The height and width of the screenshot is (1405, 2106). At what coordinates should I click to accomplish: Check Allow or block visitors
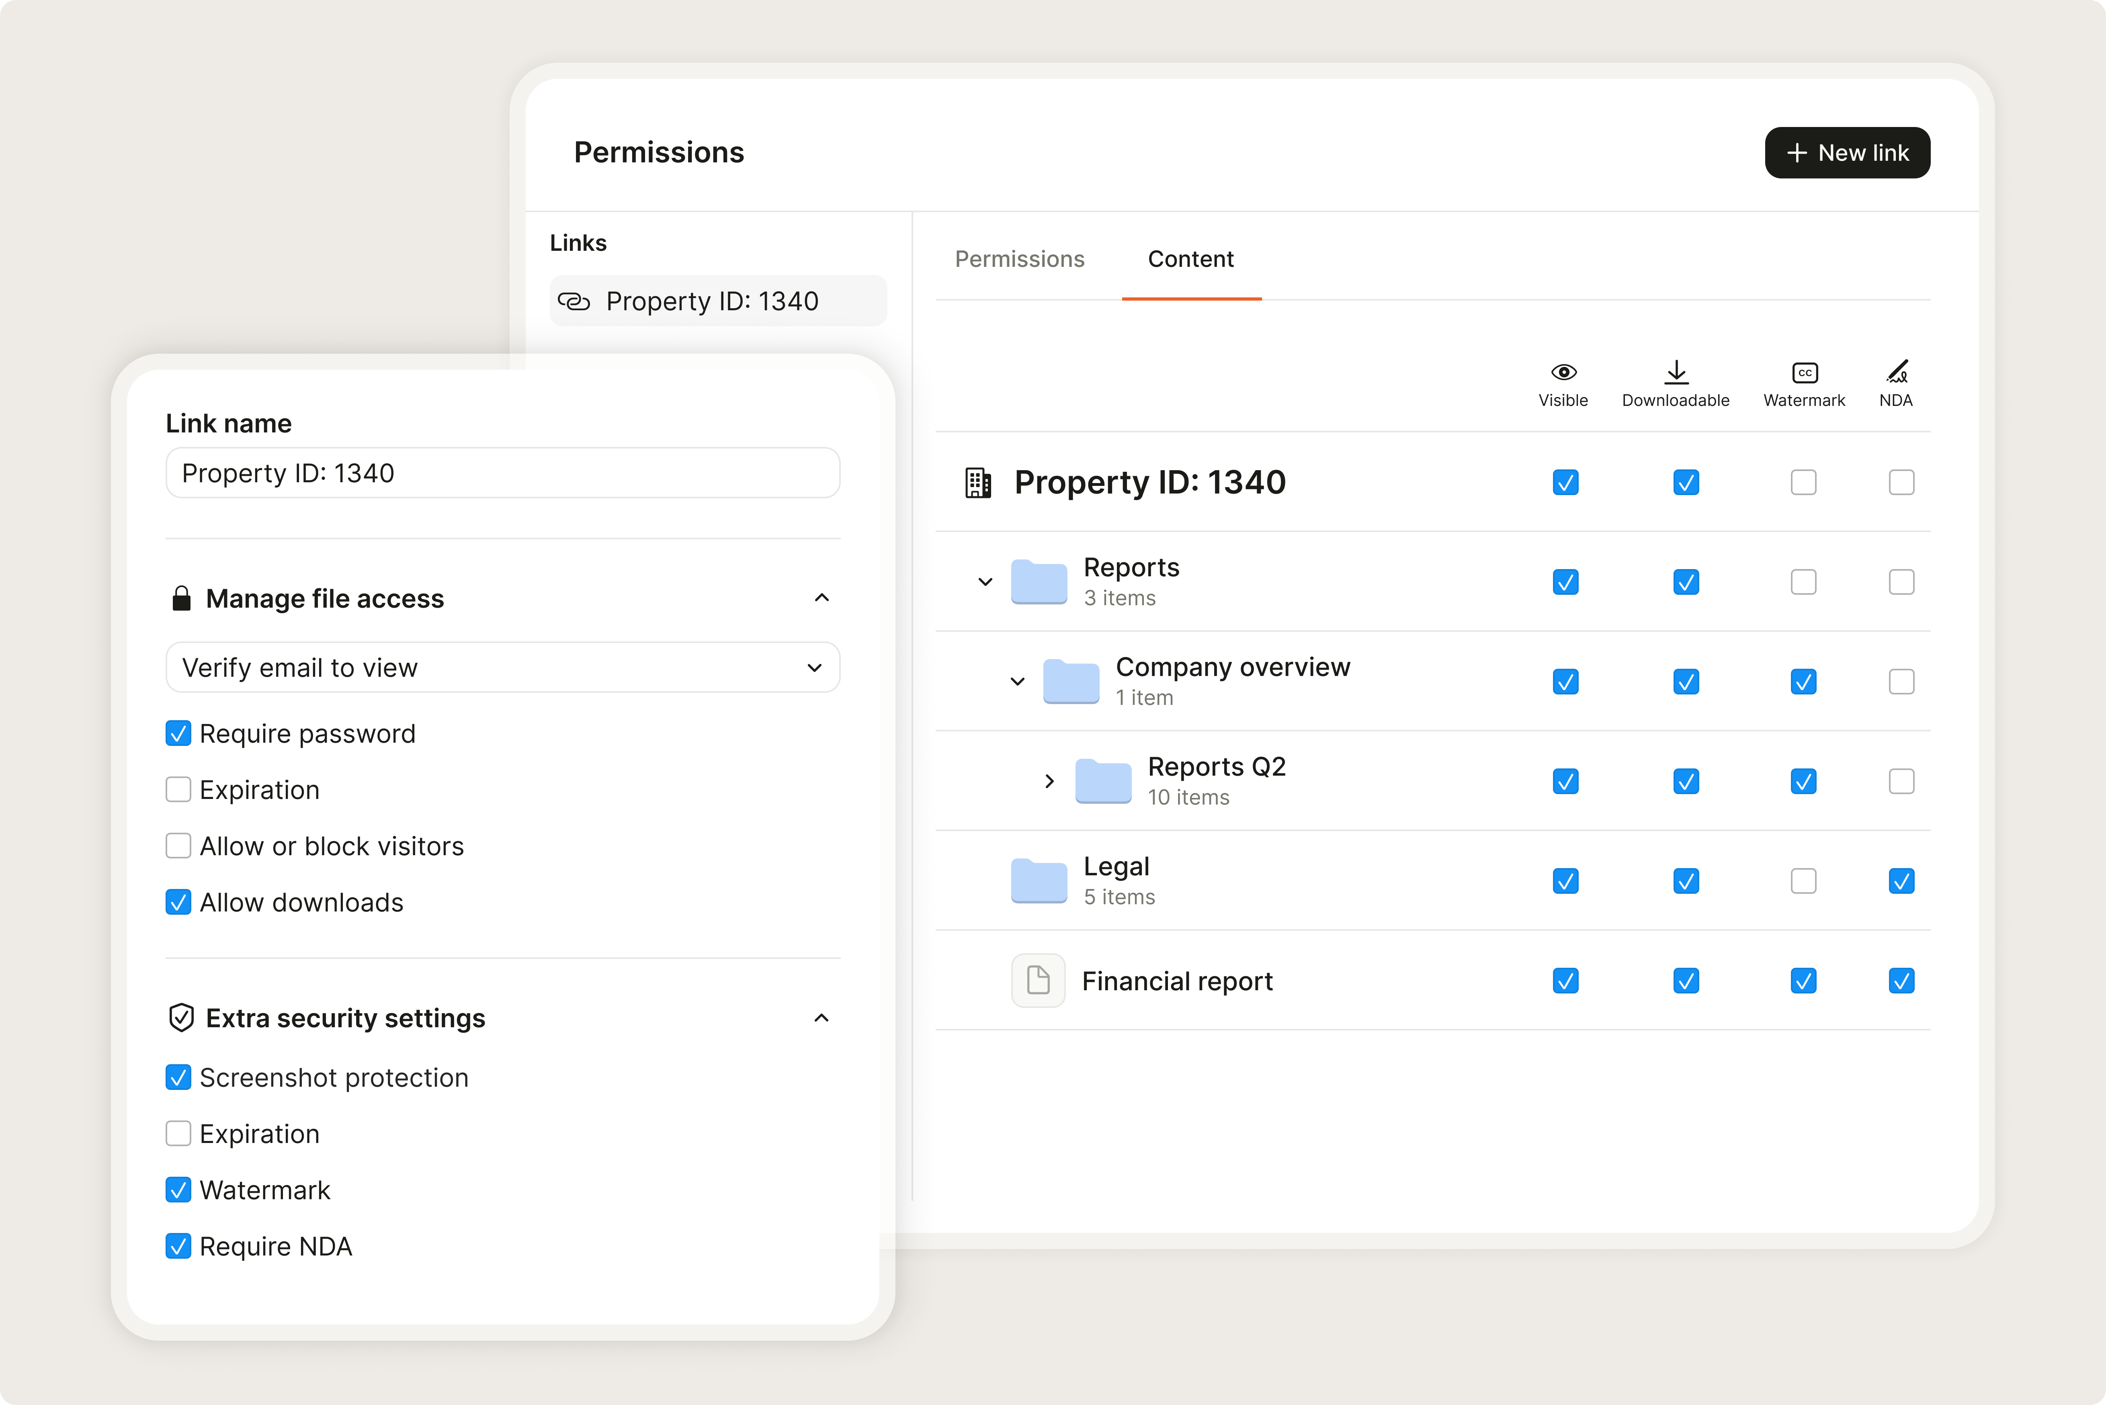[178, 846]
